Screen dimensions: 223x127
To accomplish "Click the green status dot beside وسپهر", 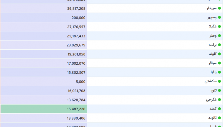I will click(x=219, y=17).
